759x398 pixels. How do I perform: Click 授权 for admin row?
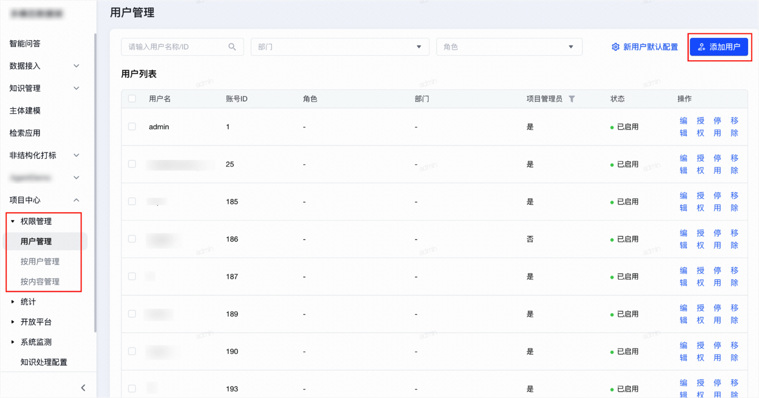(700, 127)
